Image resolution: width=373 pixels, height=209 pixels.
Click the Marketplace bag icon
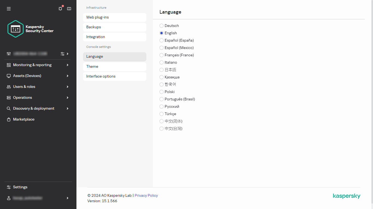point(8,119)
